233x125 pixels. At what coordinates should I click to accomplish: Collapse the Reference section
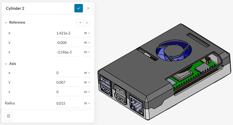[x=6, y=23]
